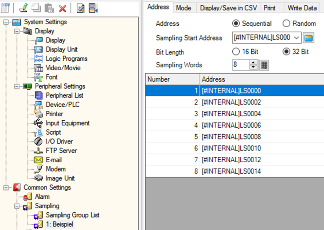The height and width of the screenshot is (230, 324).
Task: Switch to the Print tab
Action: [x=269, y=8]
